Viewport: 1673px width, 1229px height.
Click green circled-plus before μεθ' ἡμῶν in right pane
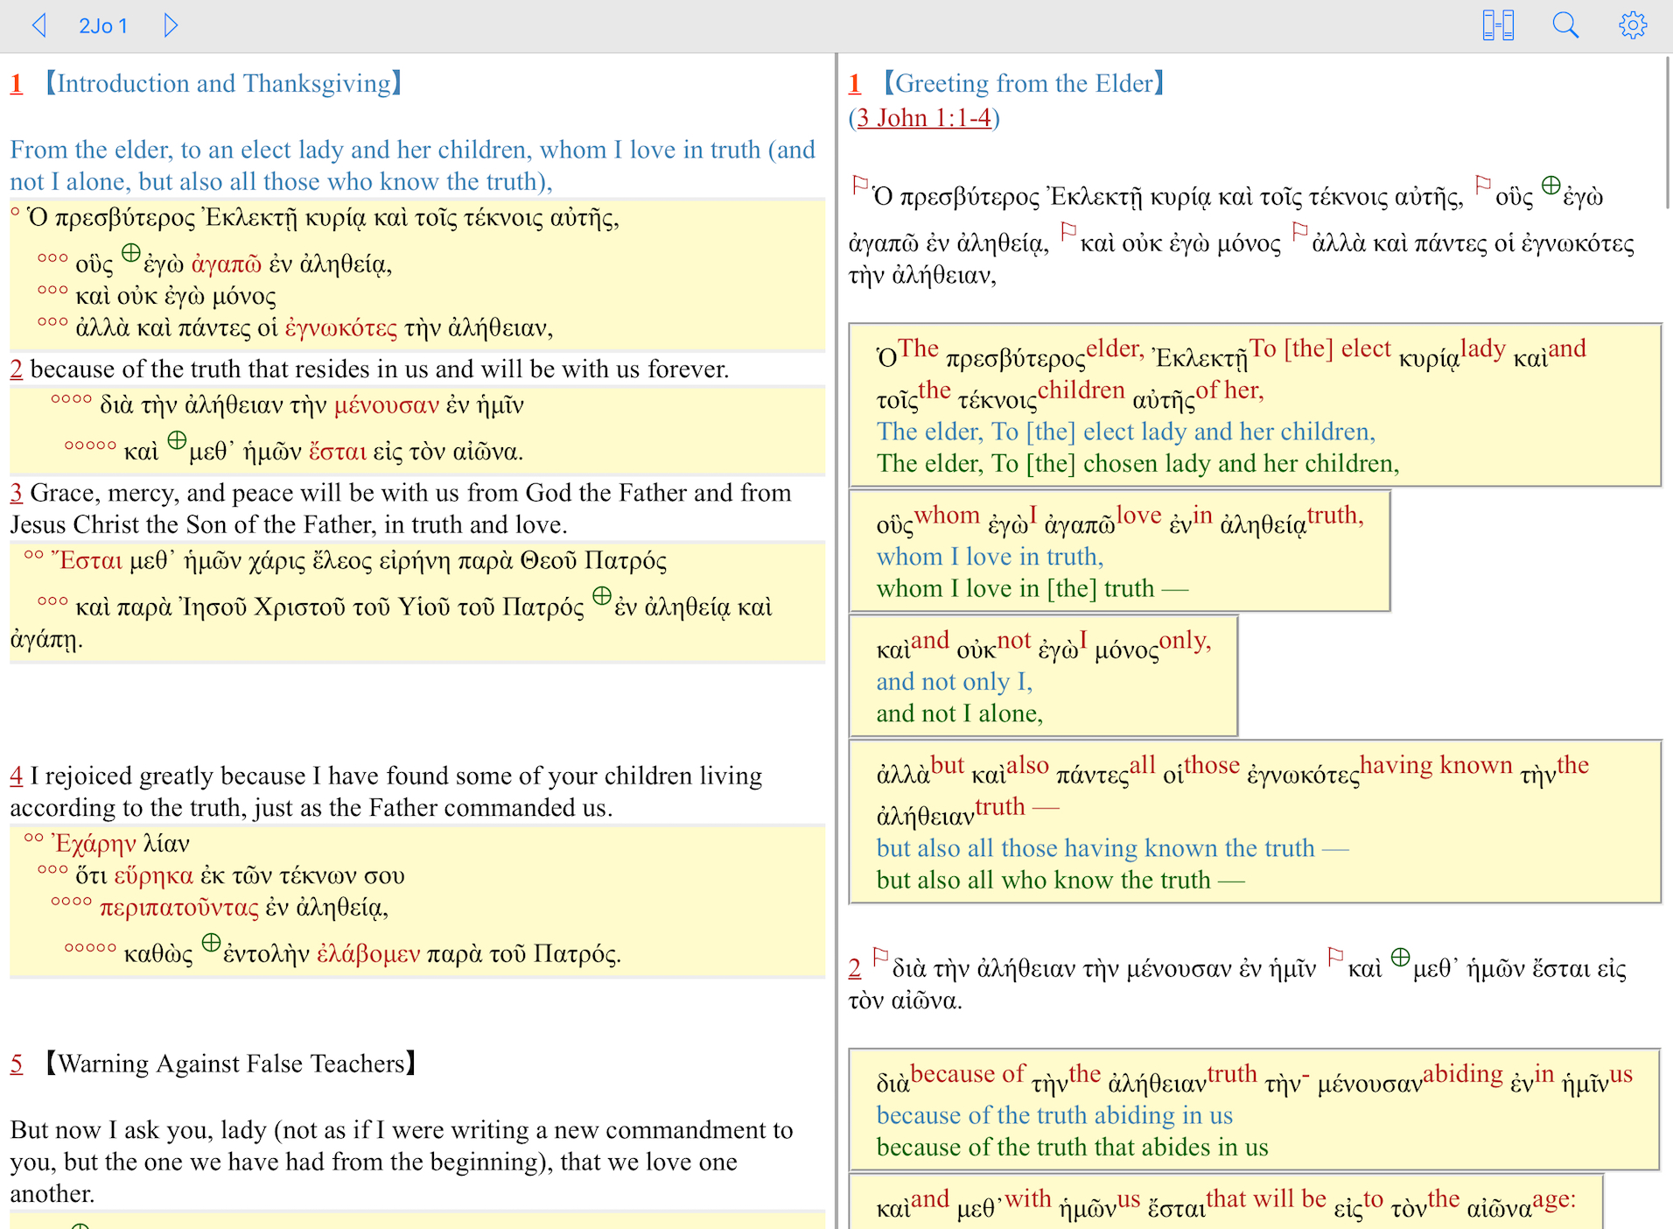coord(1400,957)
